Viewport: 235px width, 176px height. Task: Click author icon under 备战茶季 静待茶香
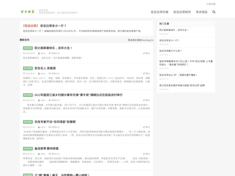(39, 154)
